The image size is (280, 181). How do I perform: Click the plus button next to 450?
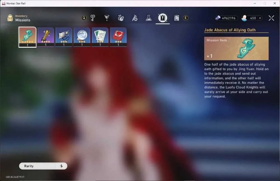pos(260,18)
